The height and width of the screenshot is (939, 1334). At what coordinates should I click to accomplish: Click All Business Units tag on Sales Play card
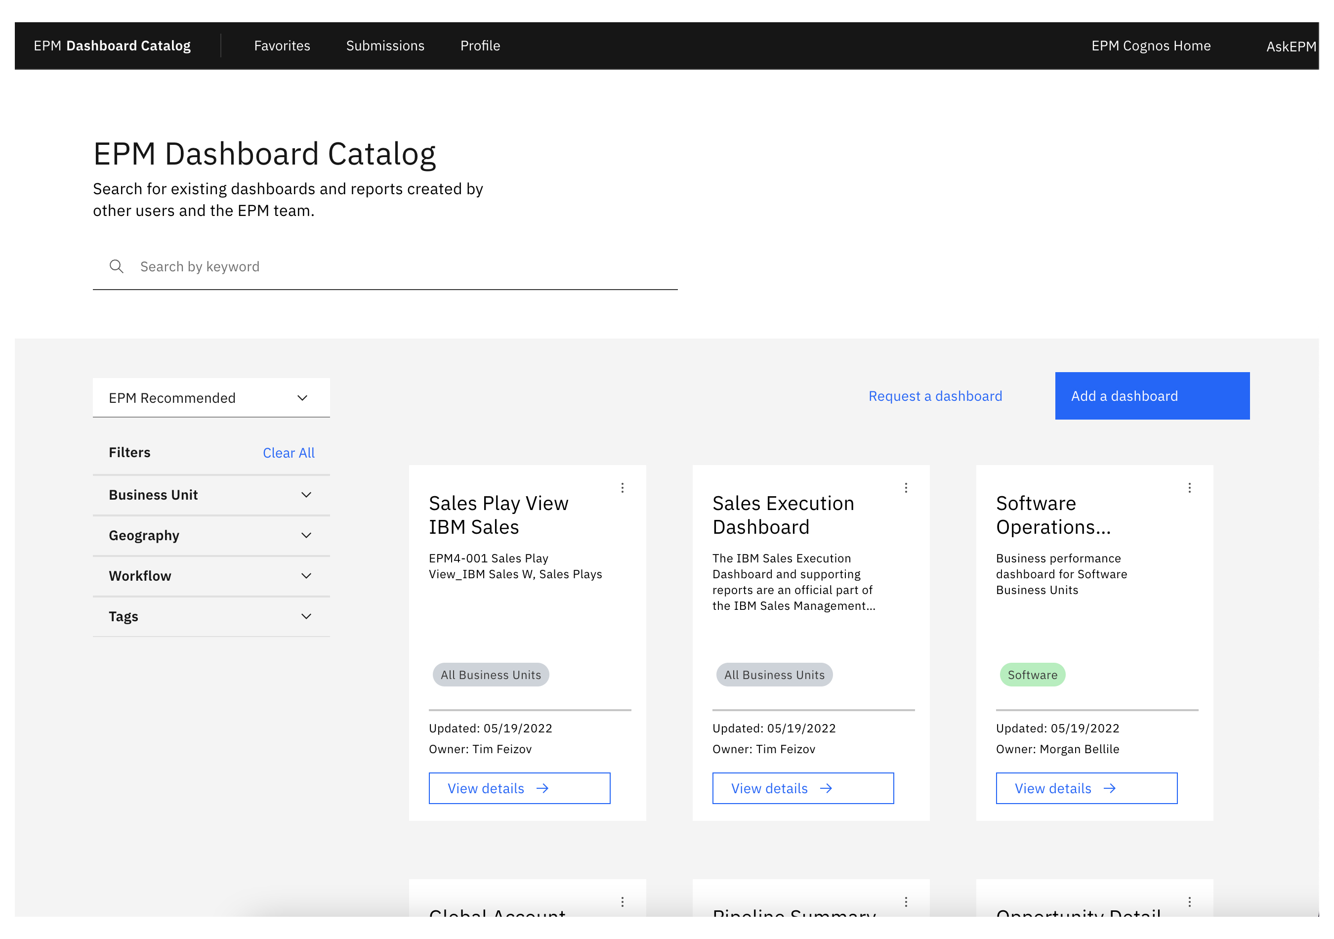pyautogui.click(x=491, y=675)
